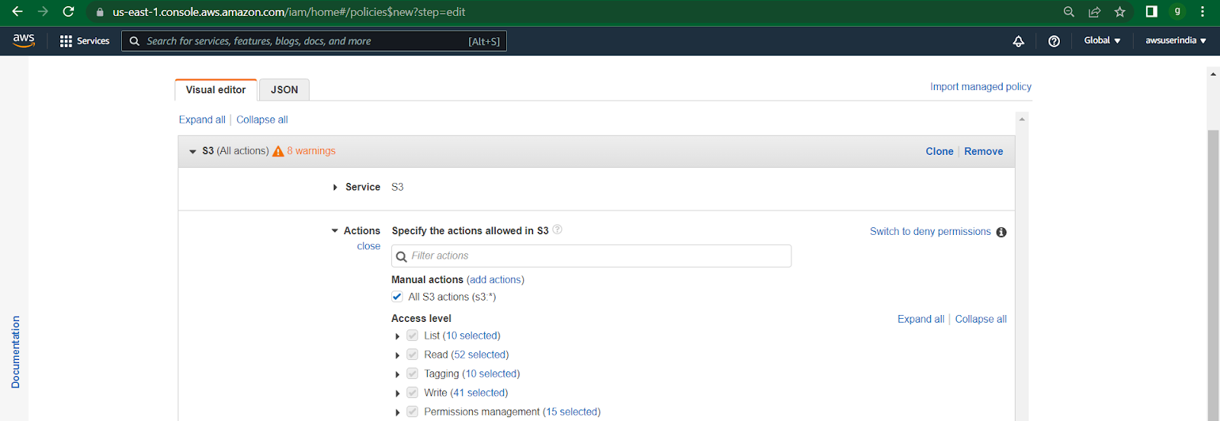
Task: Switch to the Visual editor tab
Action: tap(216, 89)
